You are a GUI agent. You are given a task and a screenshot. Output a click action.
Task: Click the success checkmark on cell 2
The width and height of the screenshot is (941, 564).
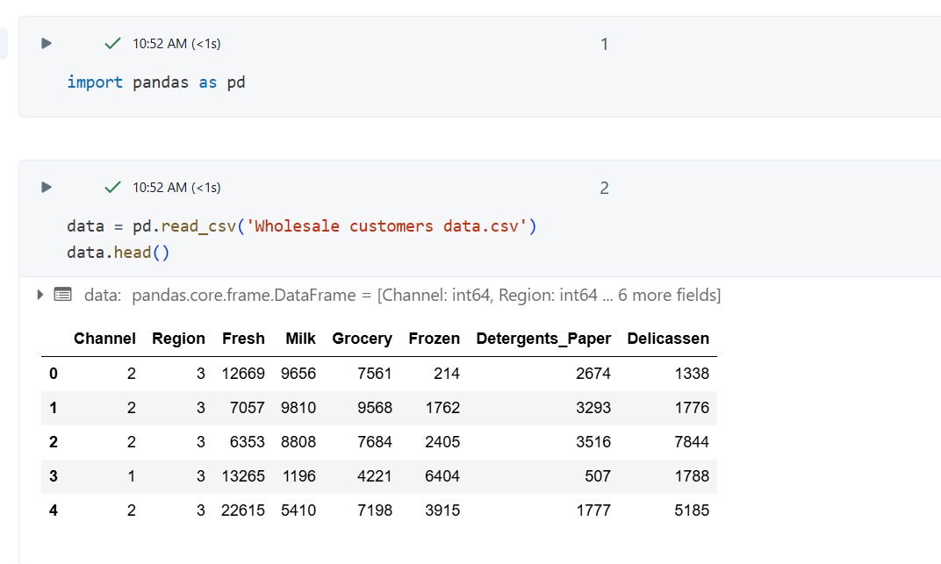(x=112, y=187)
